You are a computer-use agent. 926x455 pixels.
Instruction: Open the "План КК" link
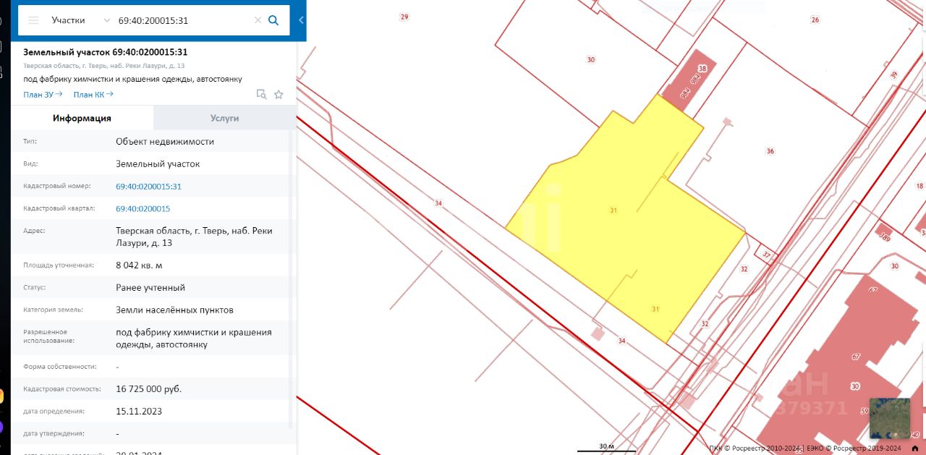(x=93, y=94)
